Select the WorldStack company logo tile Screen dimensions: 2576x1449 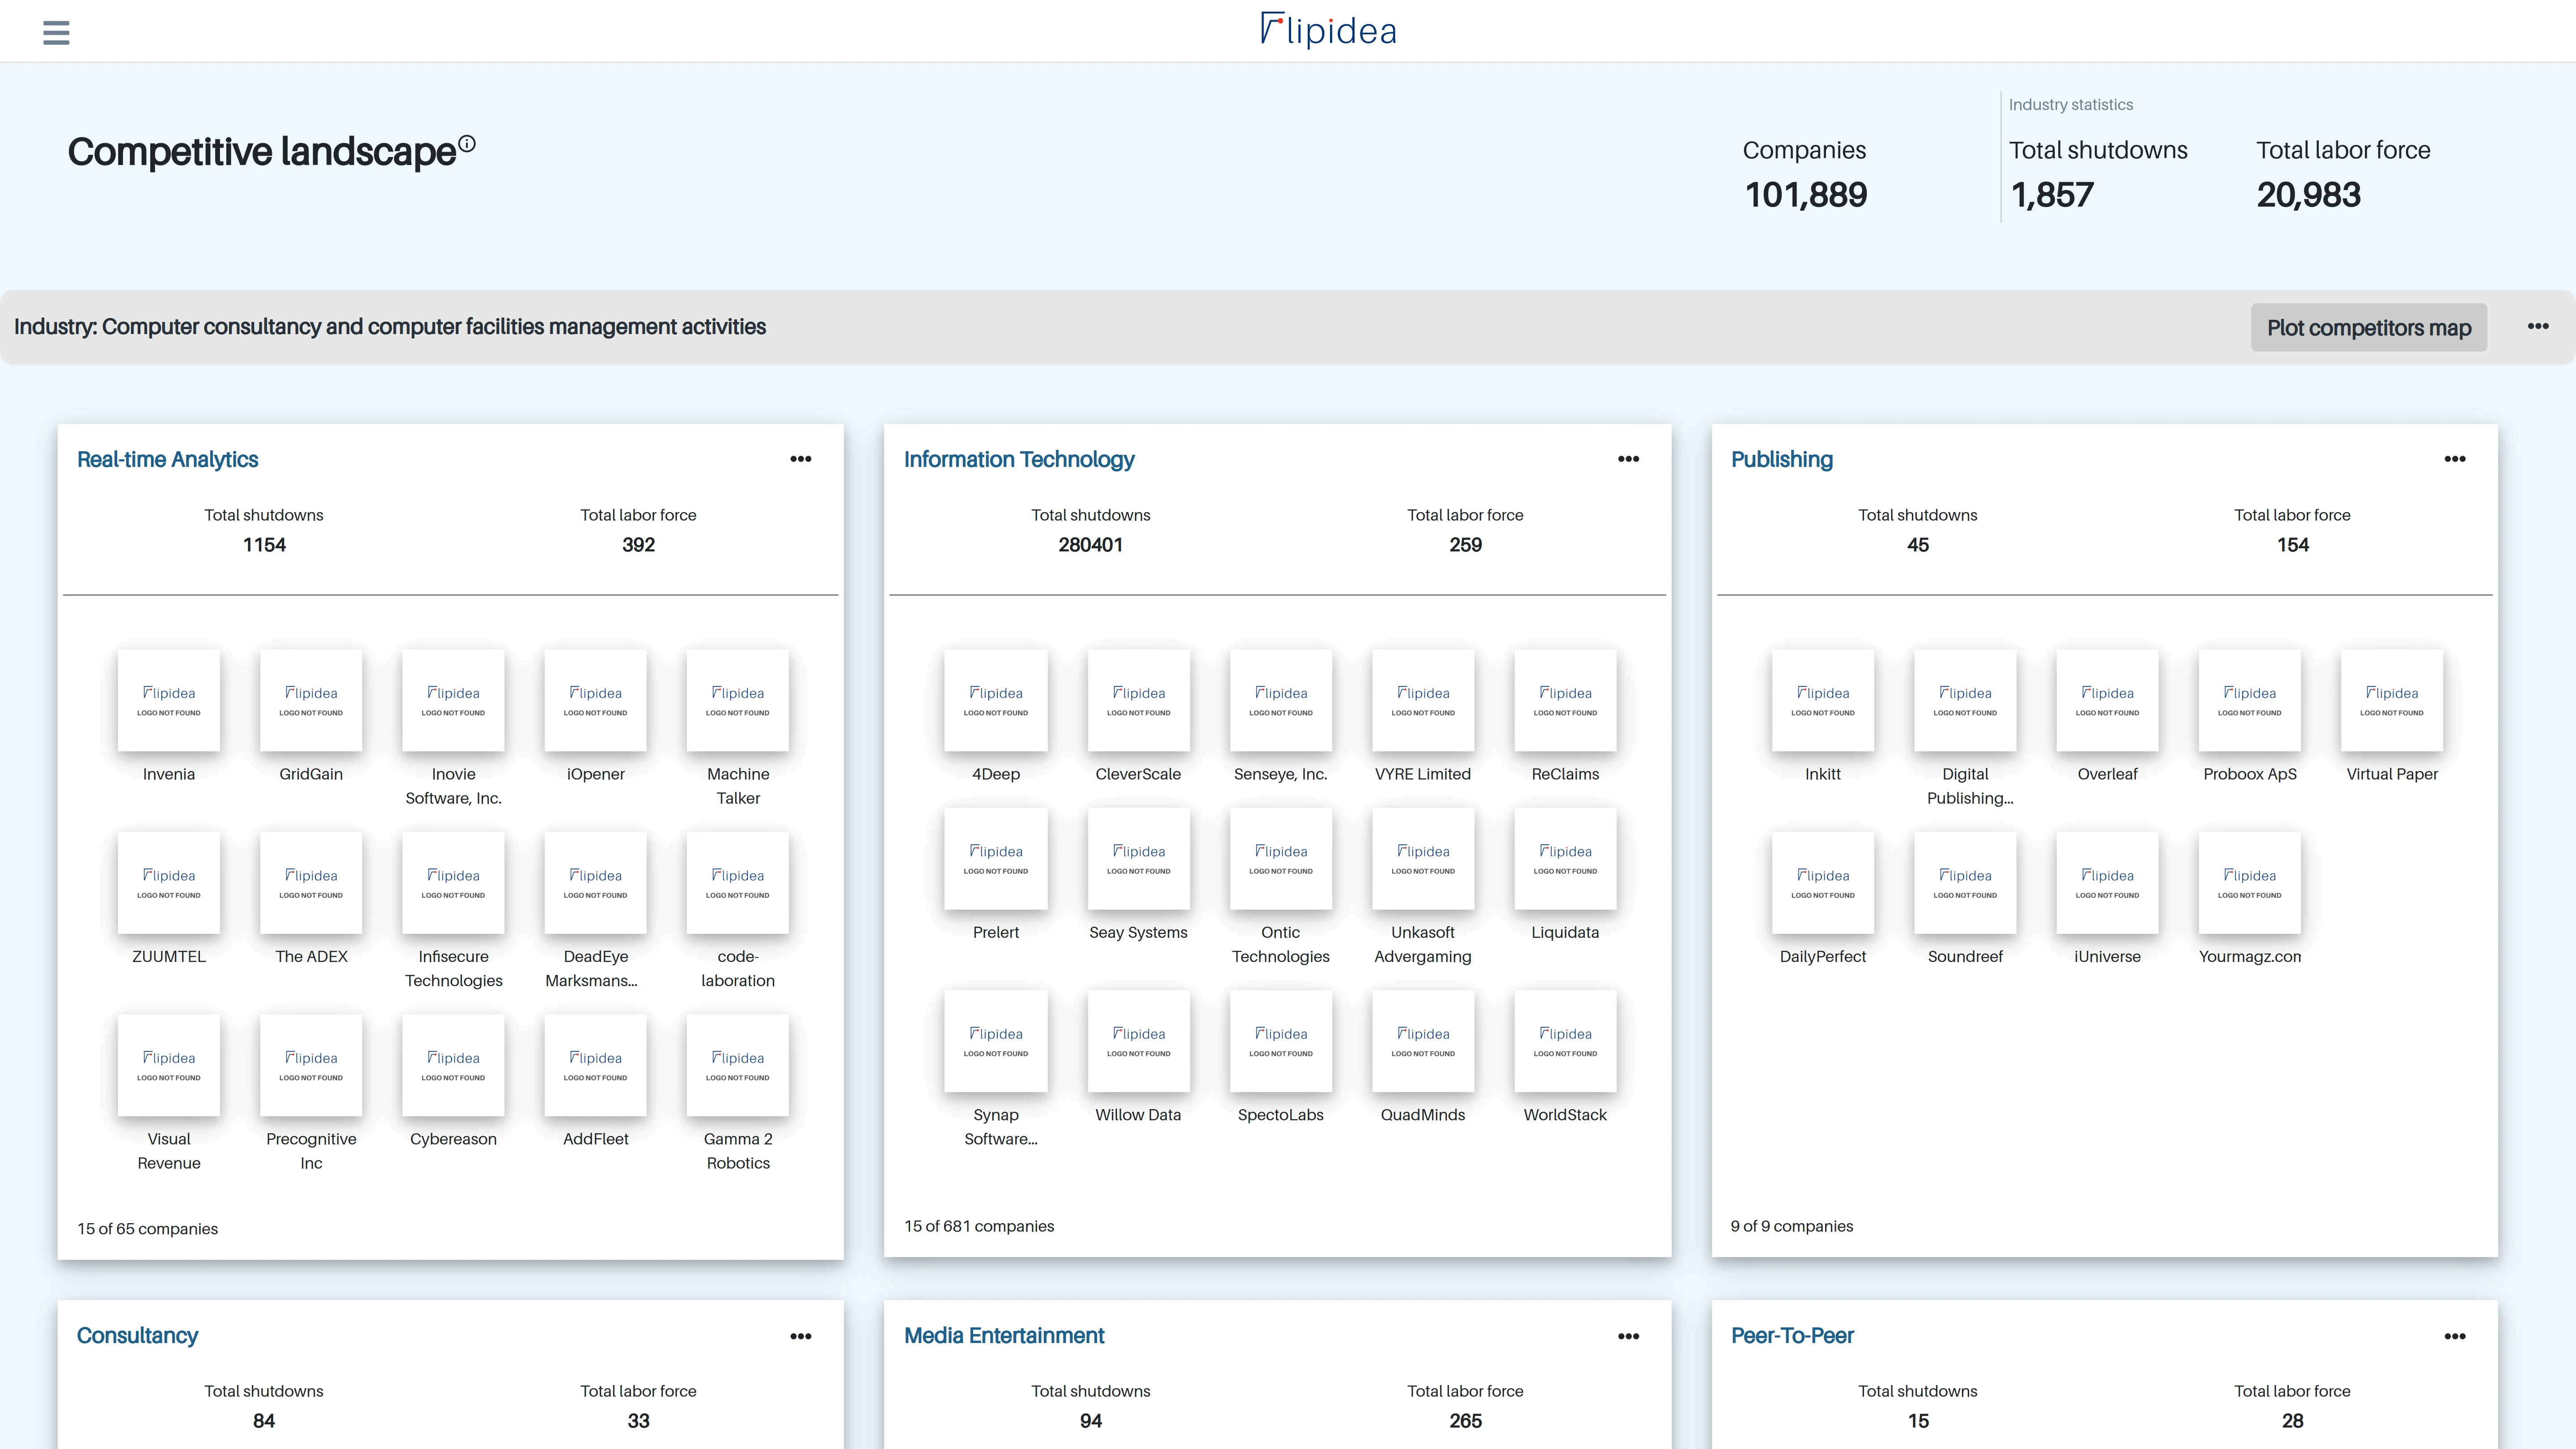coord(1565,1041)
